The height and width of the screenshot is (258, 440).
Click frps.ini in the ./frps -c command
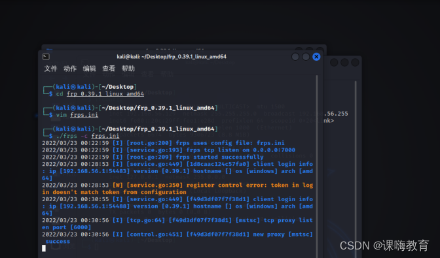tap(105, 136)
